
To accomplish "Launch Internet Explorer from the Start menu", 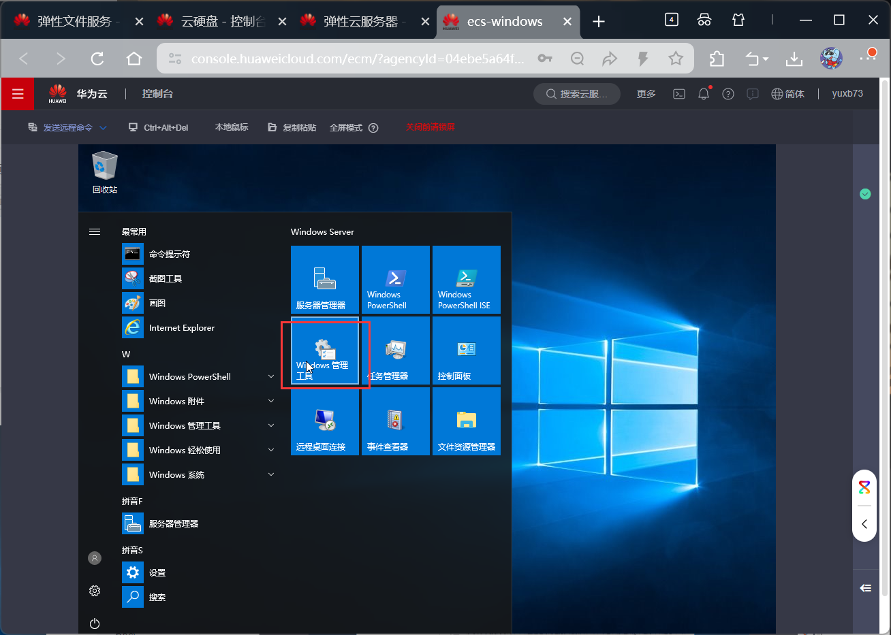I will pyautogui.click(x=198, y=327).
